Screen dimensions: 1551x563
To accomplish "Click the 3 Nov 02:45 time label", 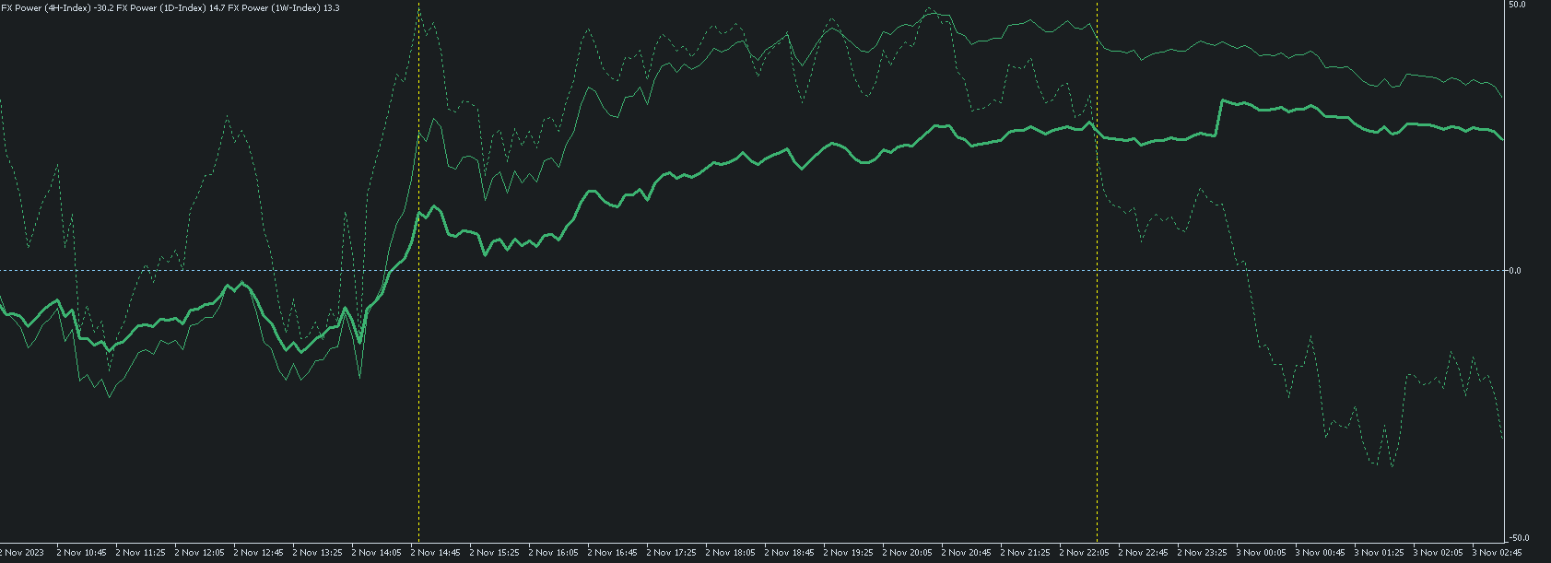I will (x=1497, y=553).
